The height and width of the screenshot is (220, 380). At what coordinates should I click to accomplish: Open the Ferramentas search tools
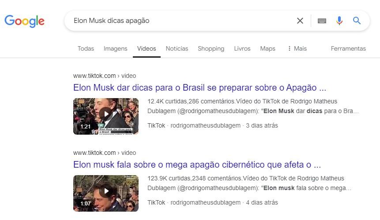[348, 48]
